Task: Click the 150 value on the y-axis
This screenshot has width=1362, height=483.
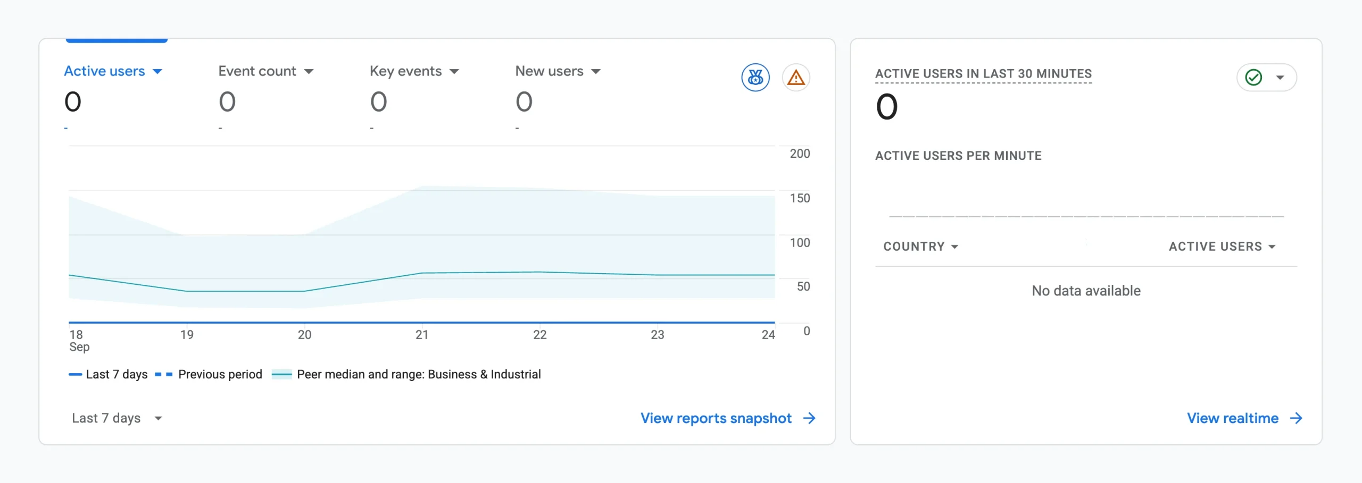Action: [x=800, y=198]
